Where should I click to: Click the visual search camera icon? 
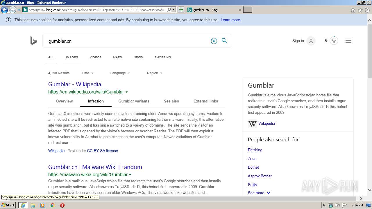point(214,41)
